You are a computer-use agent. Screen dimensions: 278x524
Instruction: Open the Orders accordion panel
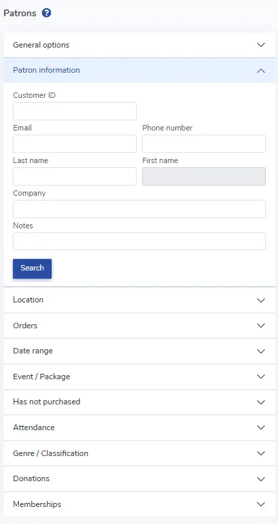pyautogui.click(x=139, y=326)
